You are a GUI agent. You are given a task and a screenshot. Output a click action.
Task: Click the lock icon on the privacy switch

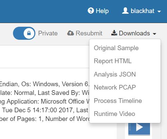29,33
